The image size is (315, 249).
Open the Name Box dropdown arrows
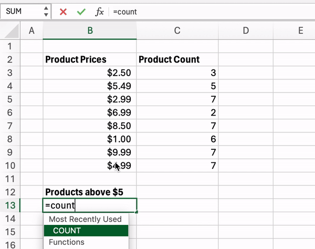[x=46, y=12]
